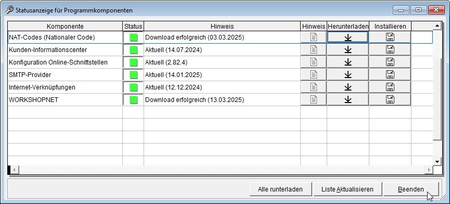450x204 pixels.
Task: Select the Internet-Verknüpfungen row name
Action: [42, 87]
